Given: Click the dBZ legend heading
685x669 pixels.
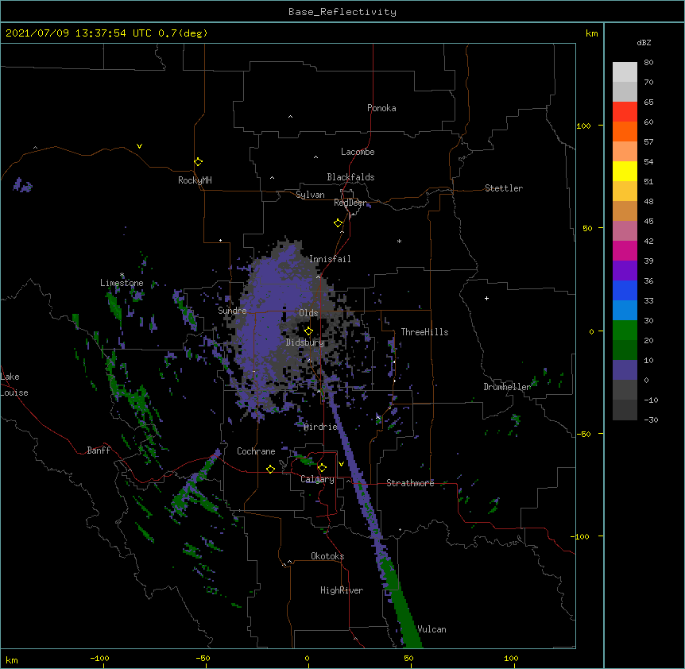Looking at the screenshot, I should point(644,42).
